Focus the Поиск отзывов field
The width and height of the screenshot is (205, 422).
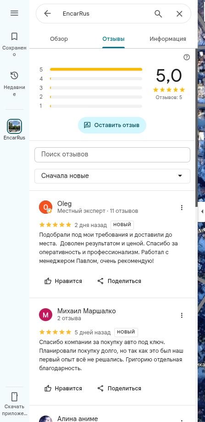pos(112,155)
